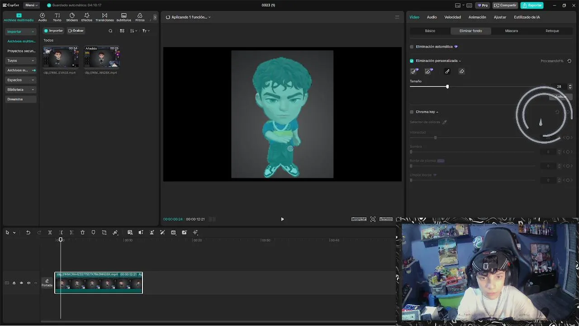Toggle fullscreen preview icon

(x=373, y=219)
